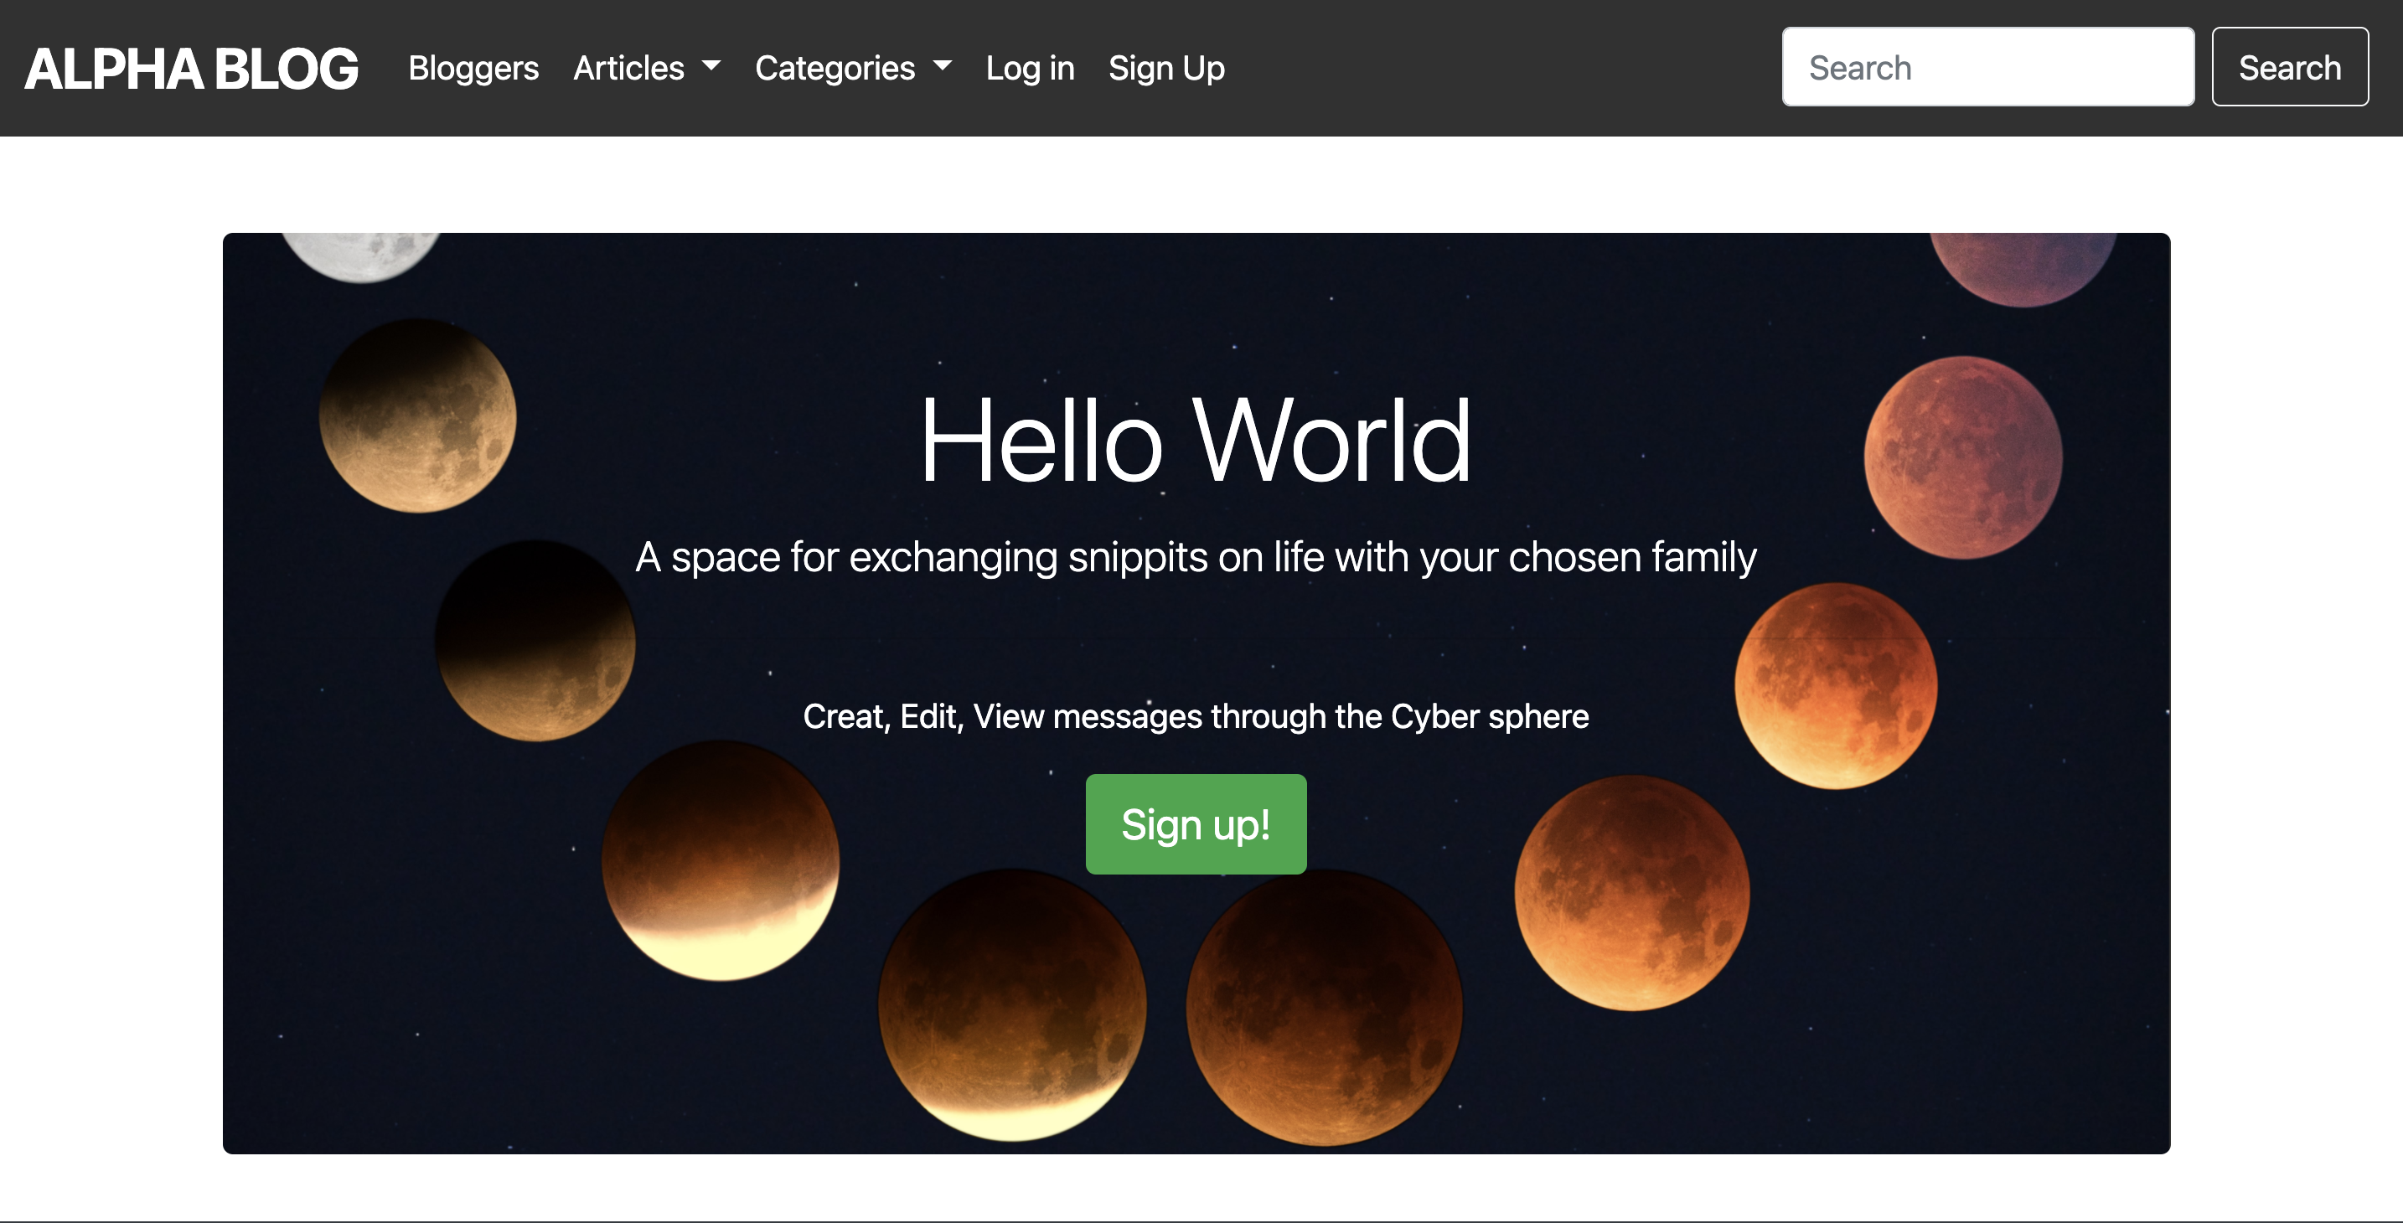This screenshot has height=1223, width=2403.
Task: Expand the Categories dropdown menu
Action: coord(853,68)
